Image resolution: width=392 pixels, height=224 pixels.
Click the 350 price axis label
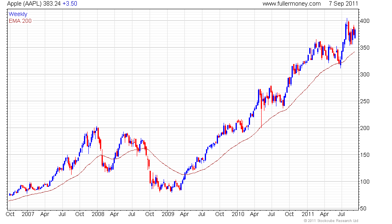[x=364, y=48]
